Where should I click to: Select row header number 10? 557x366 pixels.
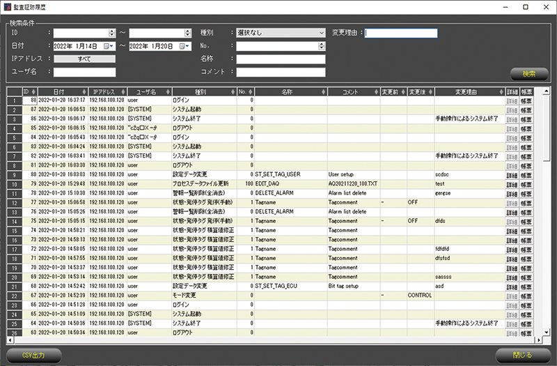click(x=15, y=184)
